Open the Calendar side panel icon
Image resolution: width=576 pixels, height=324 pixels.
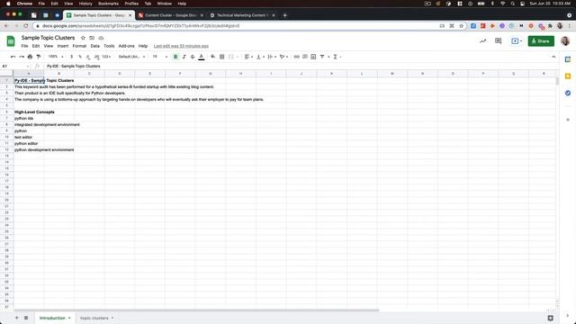(568, 59)
